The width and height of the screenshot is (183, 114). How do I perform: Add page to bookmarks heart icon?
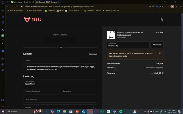coord(163,7)
